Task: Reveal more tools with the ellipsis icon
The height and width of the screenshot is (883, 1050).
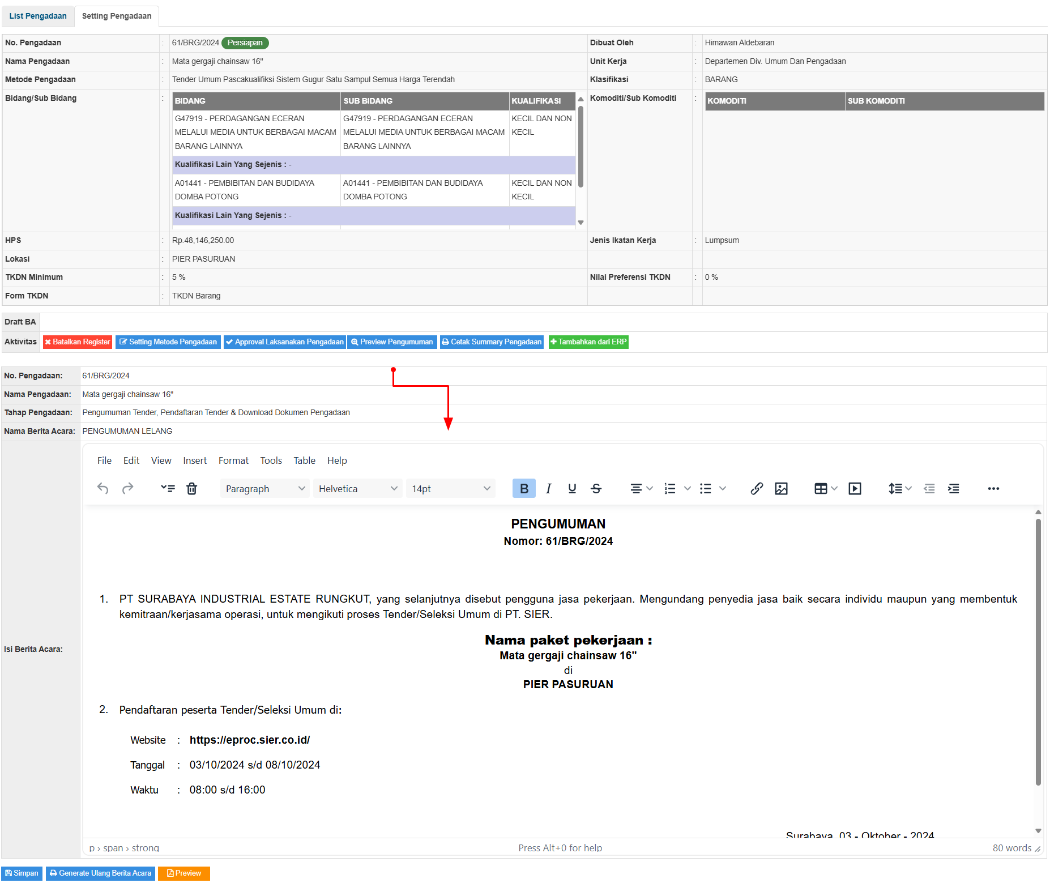Action: 993,489
